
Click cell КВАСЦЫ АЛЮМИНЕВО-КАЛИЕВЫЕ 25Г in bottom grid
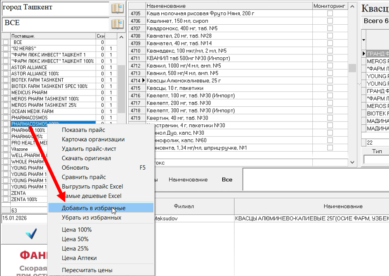pyautogui.click(x=311, y=218)
